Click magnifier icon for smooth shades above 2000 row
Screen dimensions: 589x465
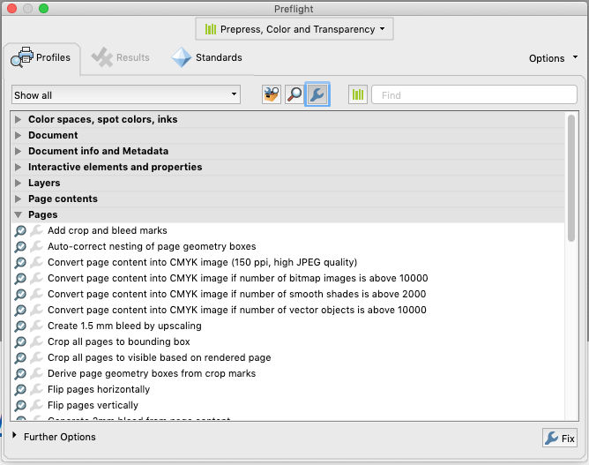click(20, 294)
